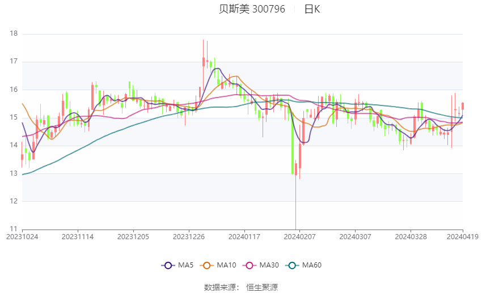Click the 20231226 date axis label
This screenshot has width=482, height=293.
[x=189, y=237]
